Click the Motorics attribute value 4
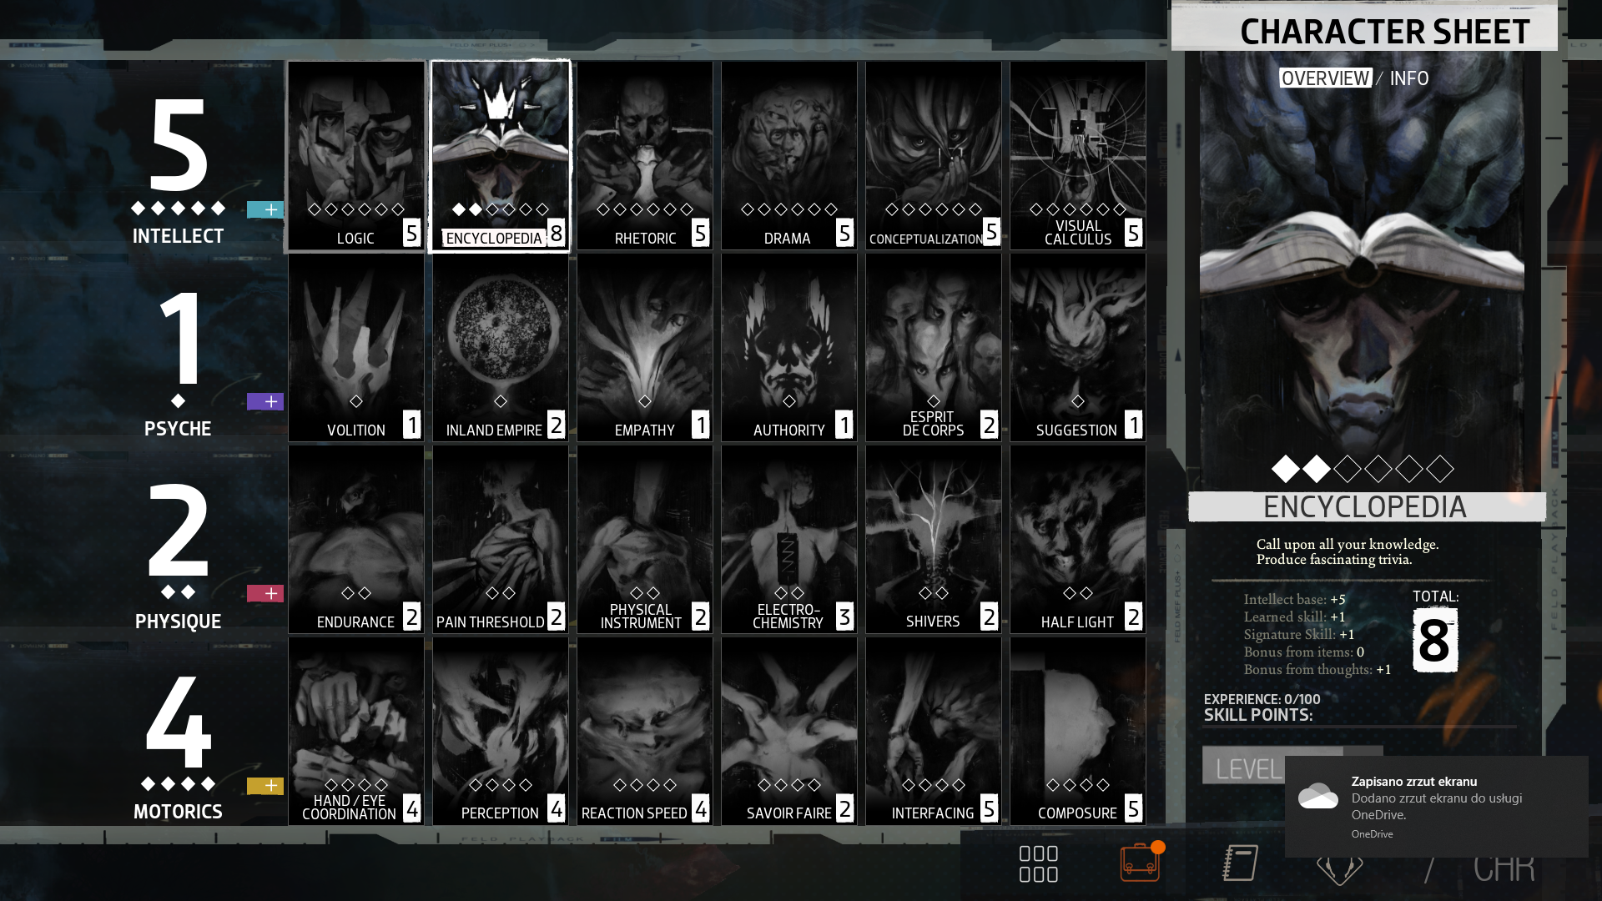Screen dimensions: 1602x901 (178, 722)
